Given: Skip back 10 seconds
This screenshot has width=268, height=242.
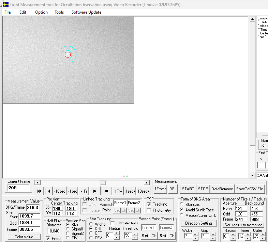Looking at the screenshot, I should click(60, 191).
